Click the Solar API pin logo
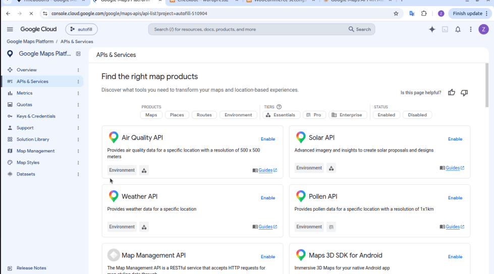The height and width of the screenshot is (274, 494). tap(301, 138)
